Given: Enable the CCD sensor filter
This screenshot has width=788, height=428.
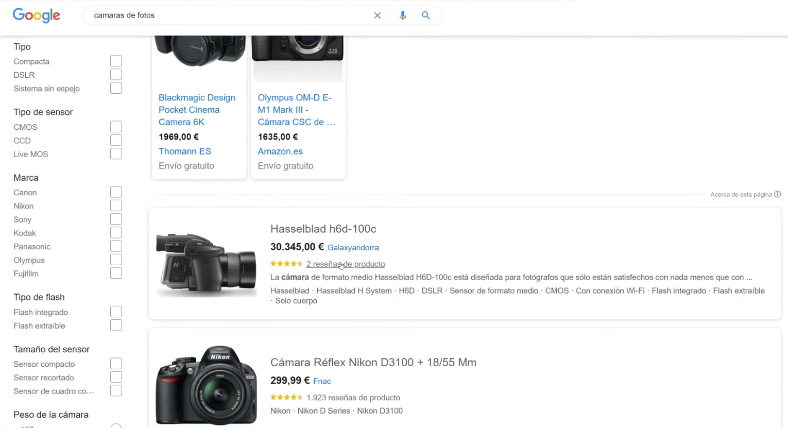Looking at the screenshot, I should point(116,140).
